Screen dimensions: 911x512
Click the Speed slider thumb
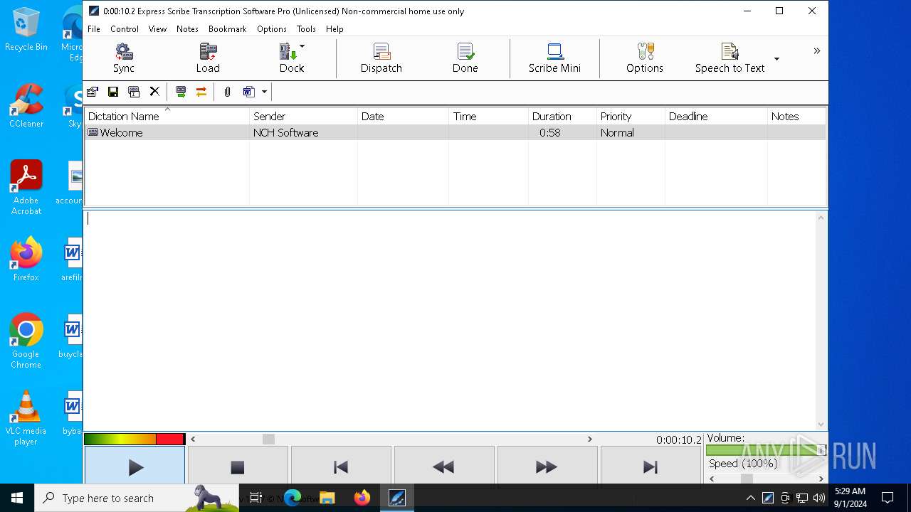(747, 479)
